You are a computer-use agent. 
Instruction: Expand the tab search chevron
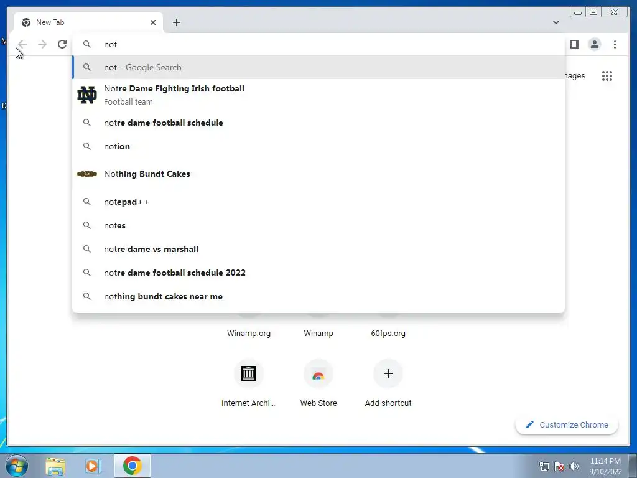coord(556,22)
